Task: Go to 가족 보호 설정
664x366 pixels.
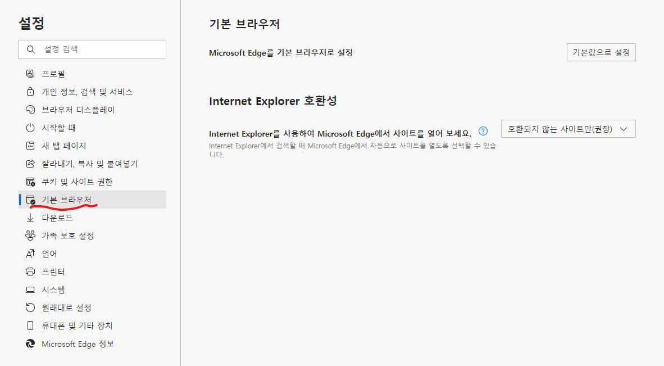Action: (92, 236)
